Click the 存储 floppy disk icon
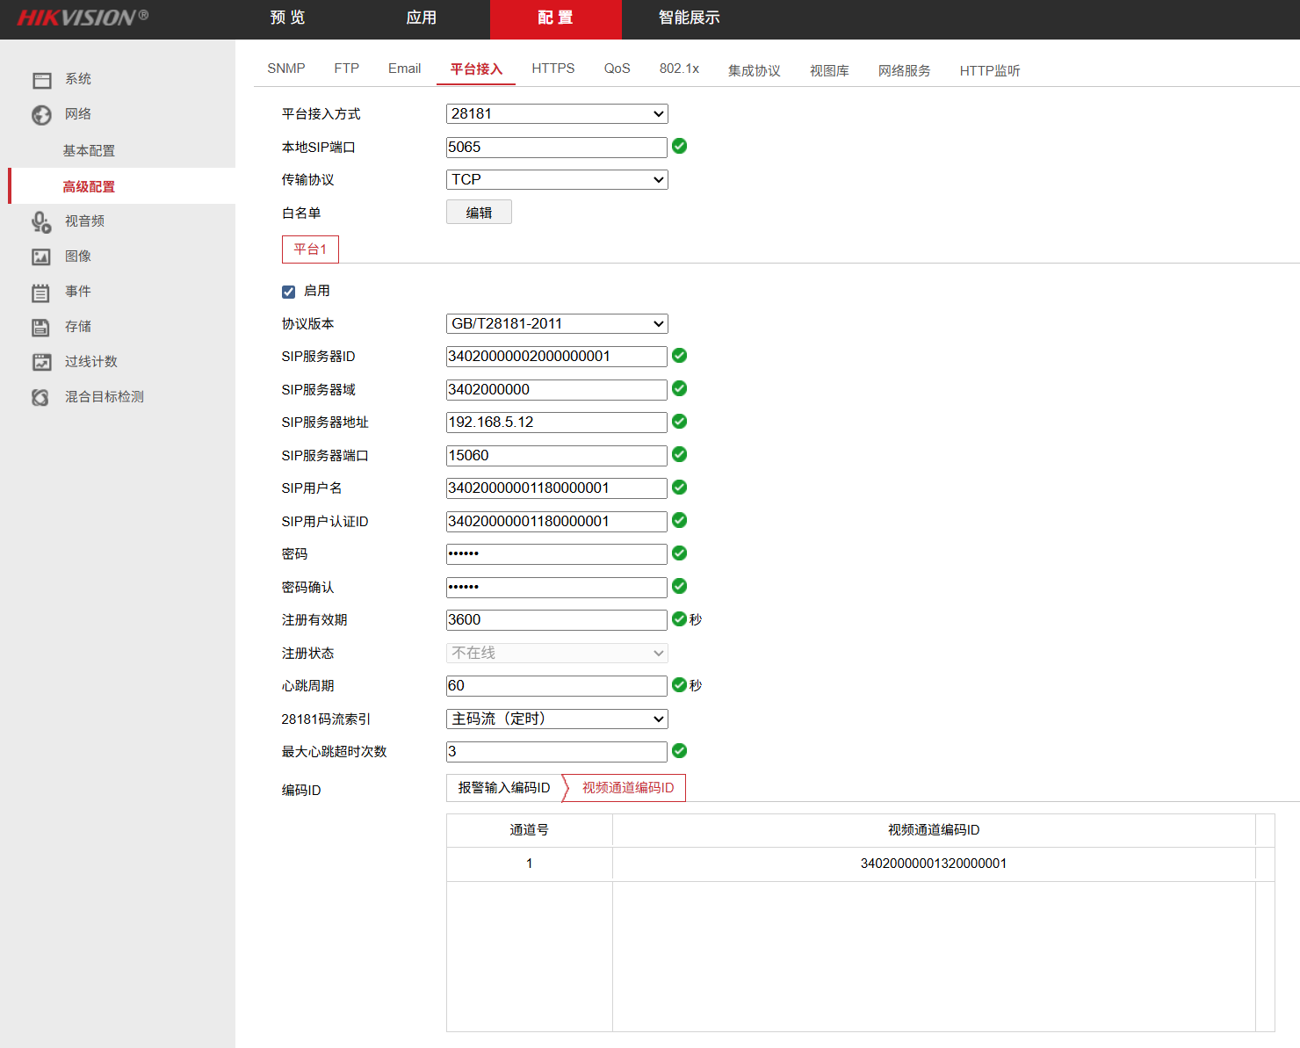The height and width of the screenshot is (1048, 1300). (x=41, y=328)
